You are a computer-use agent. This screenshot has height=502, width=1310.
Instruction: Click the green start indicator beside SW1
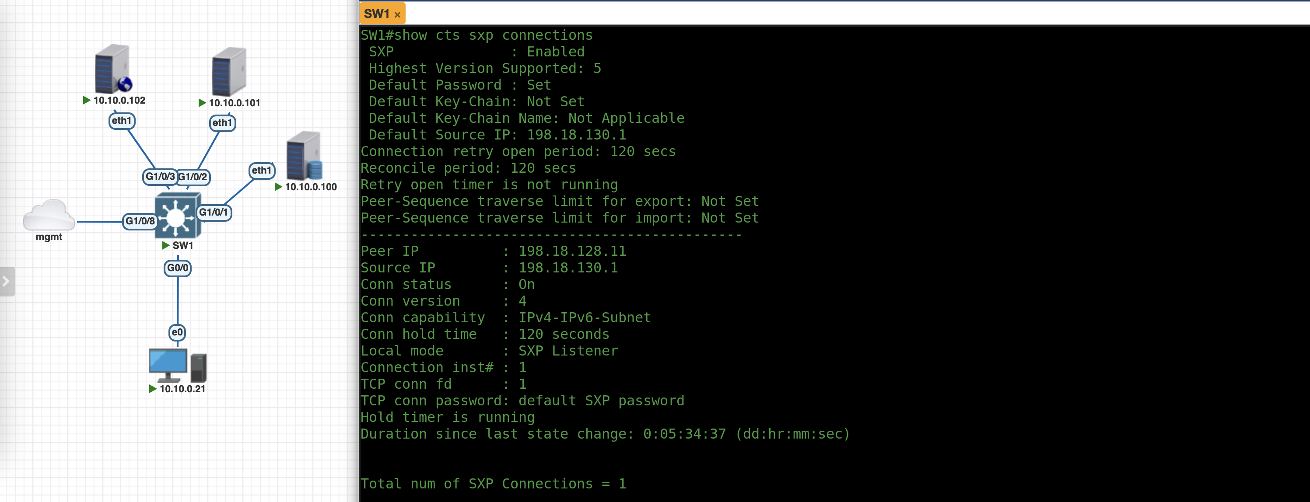[165, 245]
